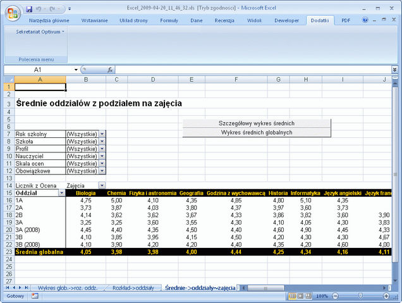Open the Nauczyciel filter dropdown
The height and width of the screenshot is (303, 402).
click(102, 156)
